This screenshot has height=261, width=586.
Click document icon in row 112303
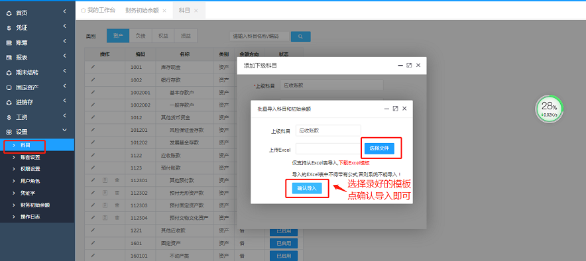pyautogui.click(x=105, y=205)
